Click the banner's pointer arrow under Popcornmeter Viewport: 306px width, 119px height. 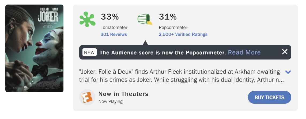pos(145,43)
